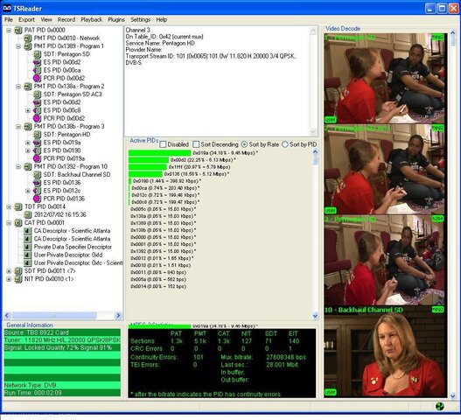Click the magenta PCR PID 0x0136 icon
Viewport: 461px width, 420px height.
[x=37, y=199]
